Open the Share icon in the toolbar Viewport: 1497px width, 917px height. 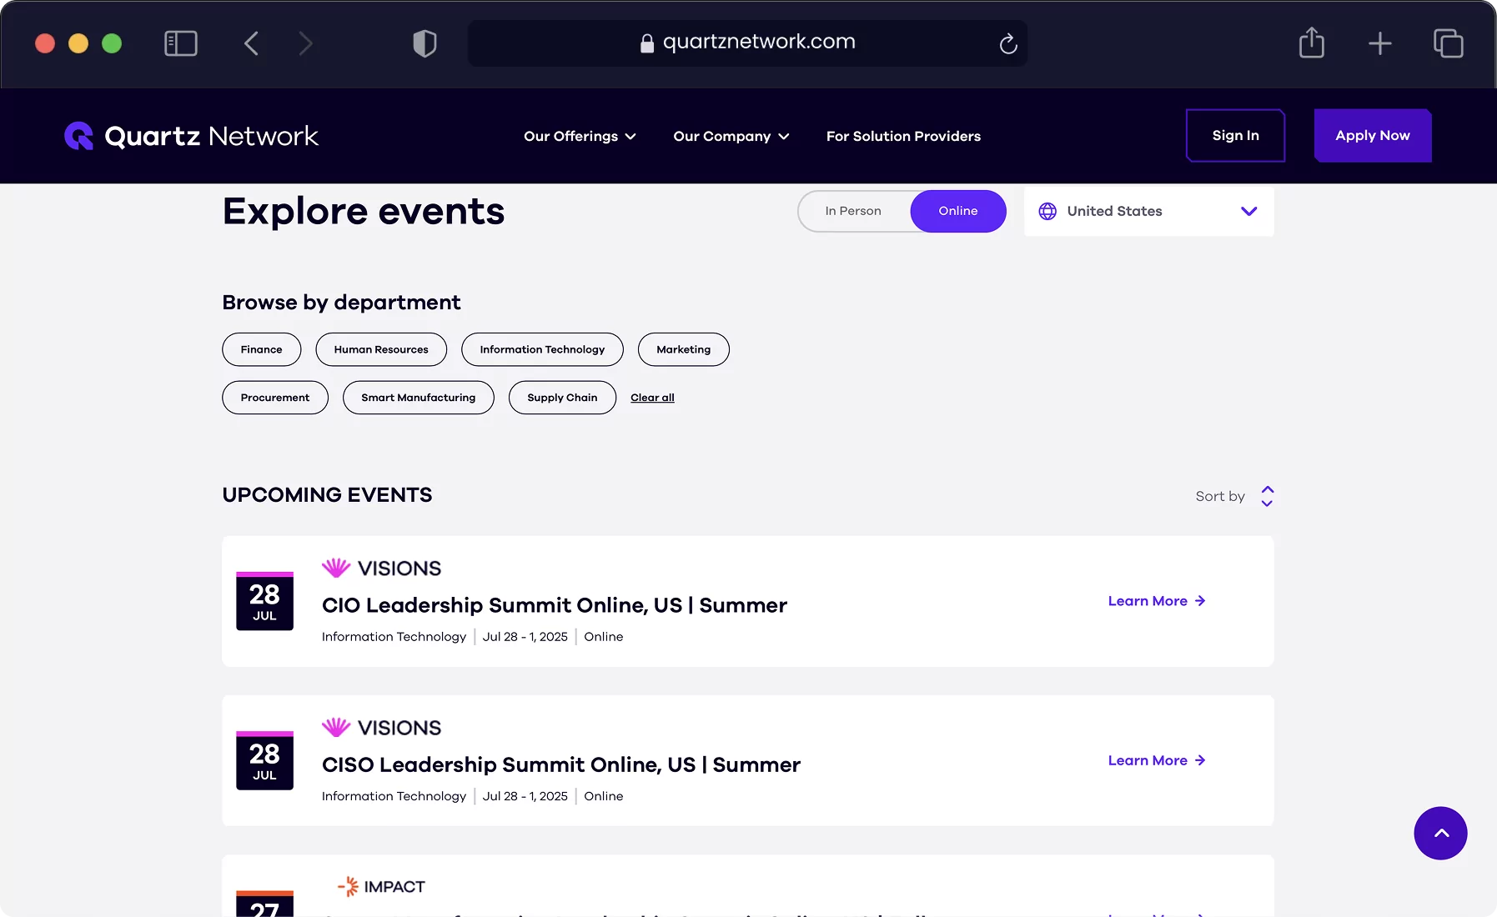[x=1312, y=43]
